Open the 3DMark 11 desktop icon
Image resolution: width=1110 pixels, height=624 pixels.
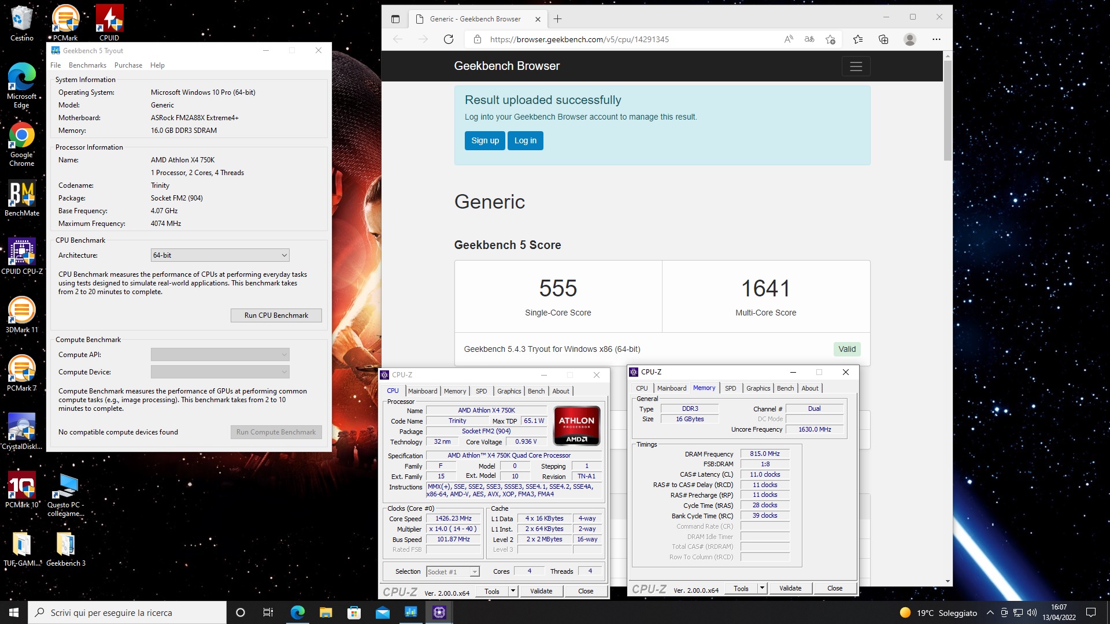(x=22, y=315)
